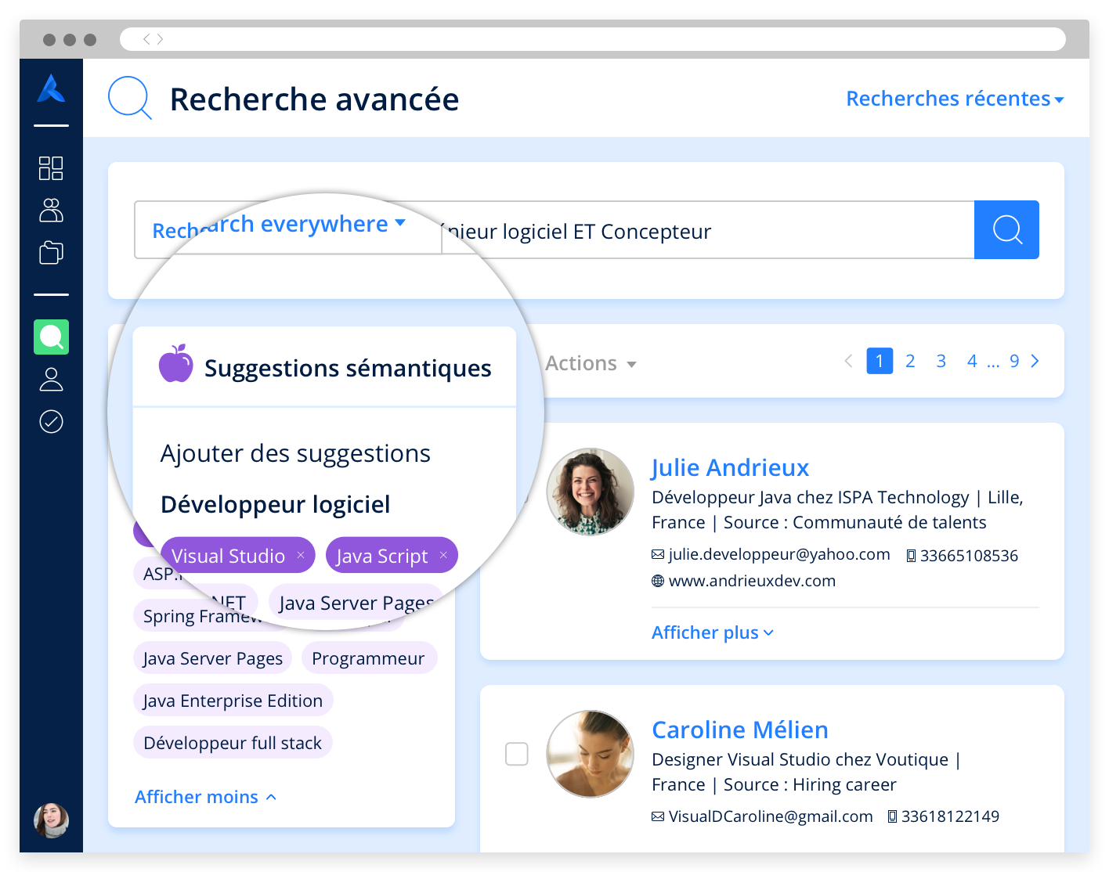Open the contacts group icon in sidebar
This screenshot has width=1109, height=872.
[x=51, y=211]
